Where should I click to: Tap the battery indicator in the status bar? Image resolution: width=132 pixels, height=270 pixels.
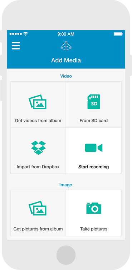[118, 34]
